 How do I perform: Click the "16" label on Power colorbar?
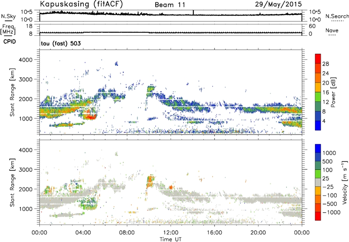click(325, 93)
